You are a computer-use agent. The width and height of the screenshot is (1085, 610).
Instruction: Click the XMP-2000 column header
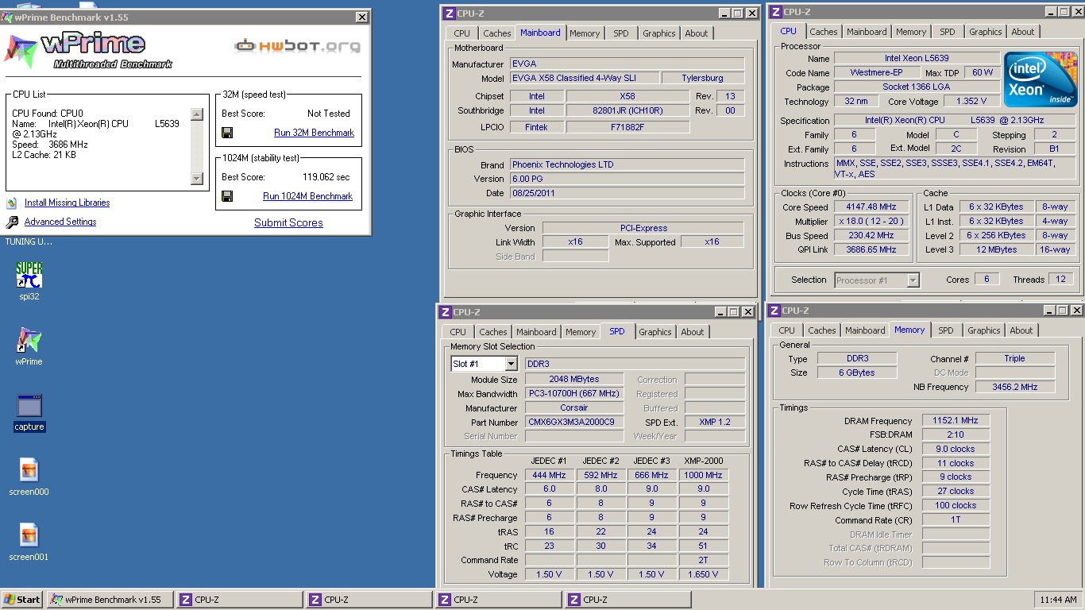click(x=704, y=461)
